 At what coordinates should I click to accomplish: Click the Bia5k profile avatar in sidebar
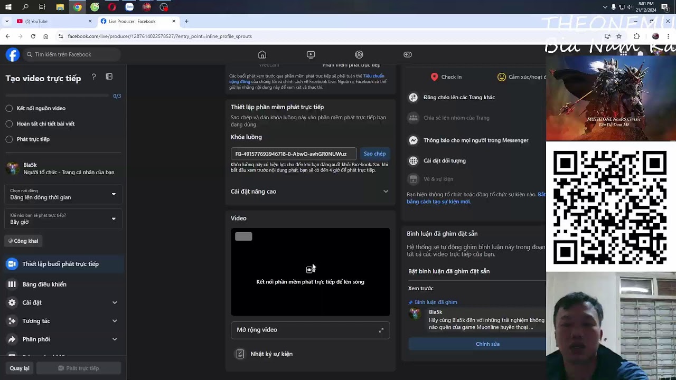(x=13, y=168)
